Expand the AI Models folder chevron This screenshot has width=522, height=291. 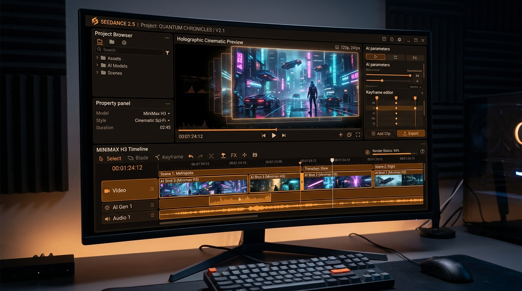click(x=97, y=65)
